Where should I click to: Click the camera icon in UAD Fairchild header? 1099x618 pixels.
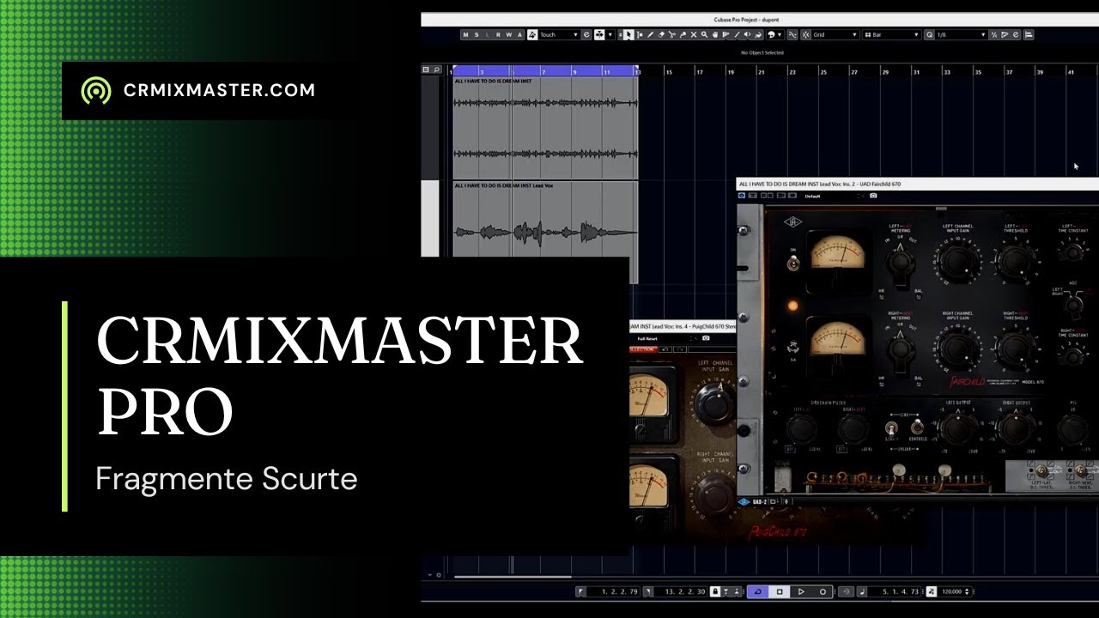(873, 196)
